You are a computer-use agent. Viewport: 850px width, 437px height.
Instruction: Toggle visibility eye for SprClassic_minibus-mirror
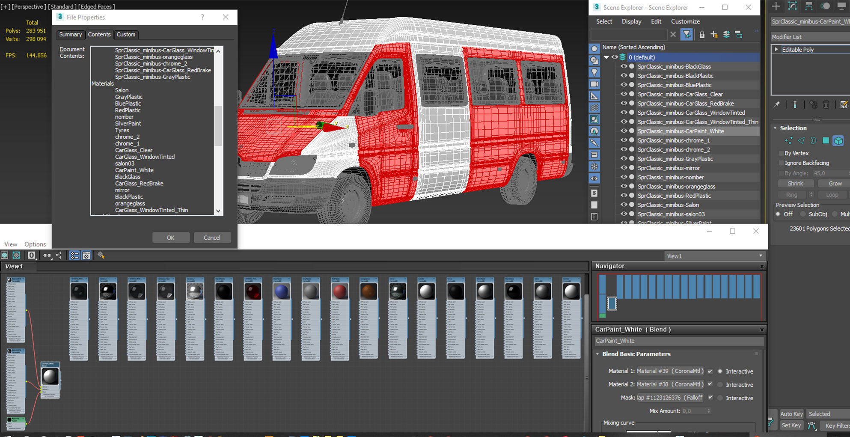(x=624, y=168)
